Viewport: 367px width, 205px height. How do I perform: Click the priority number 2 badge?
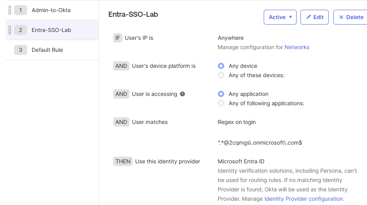coord(20,30)
